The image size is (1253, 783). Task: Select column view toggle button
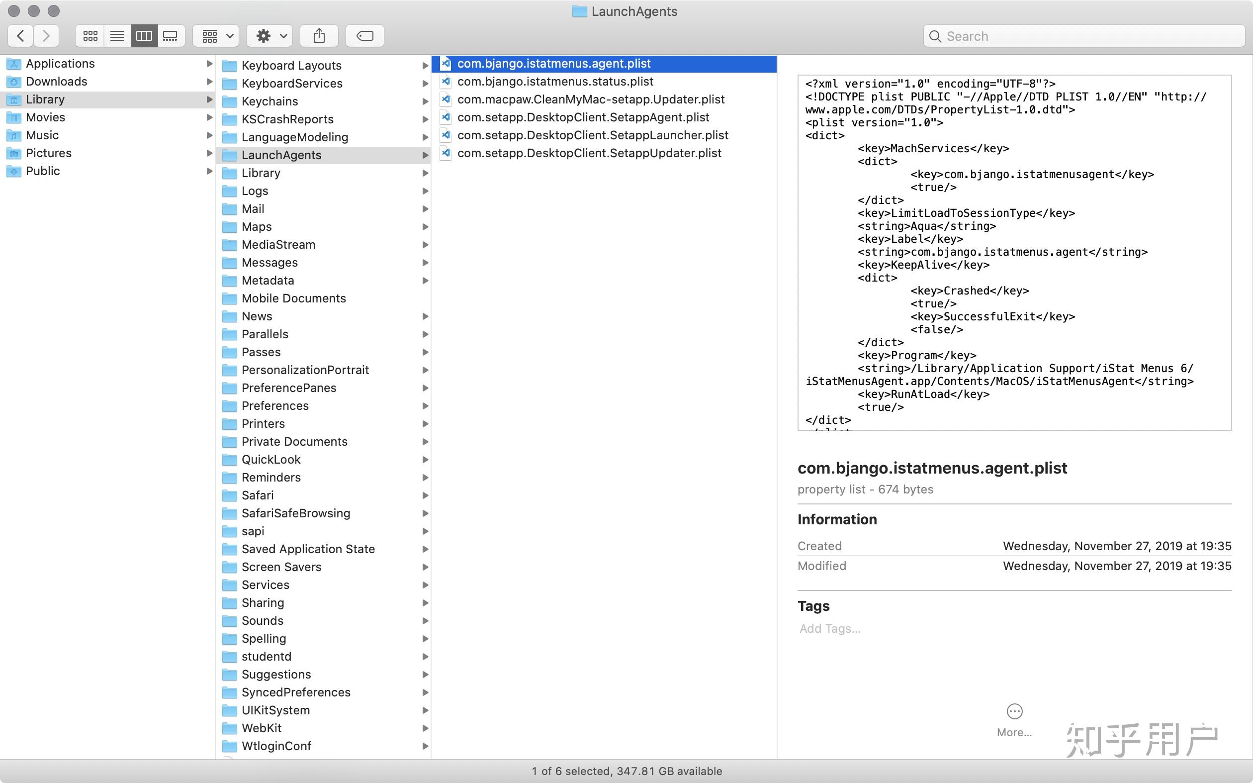[144, 36]
